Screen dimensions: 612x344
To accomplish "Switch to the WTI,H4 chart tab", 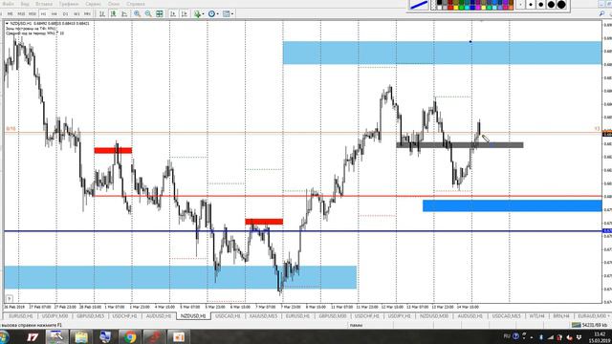I will pos(536,316).
